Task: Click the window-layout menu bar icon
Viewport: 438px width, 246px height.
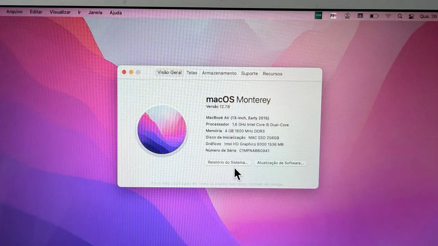Action: click(360, 16)
